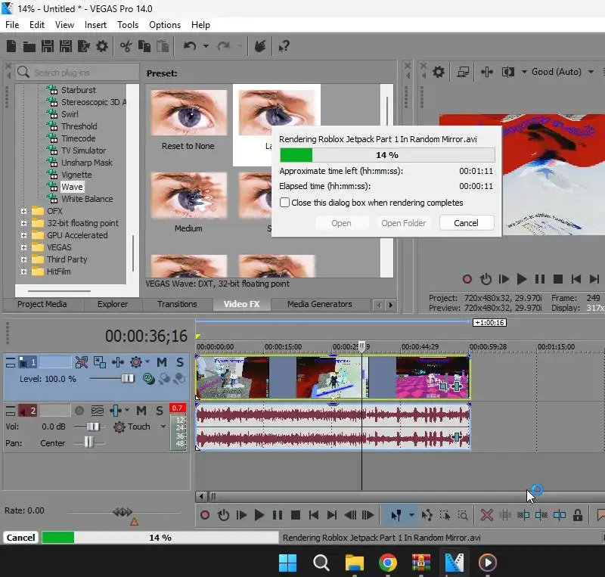Image resolution: width=605 pixels, height=577 pixels.
Task: Mute video track 1 with M button
Action: pyautogui.click(x=162, y=362)
